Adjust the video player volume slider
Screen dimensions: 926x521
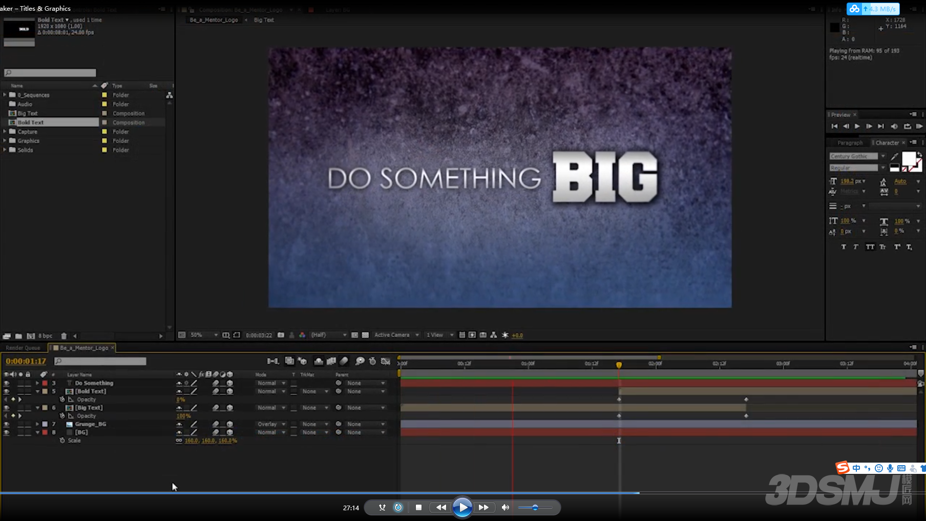coord(535,508)
